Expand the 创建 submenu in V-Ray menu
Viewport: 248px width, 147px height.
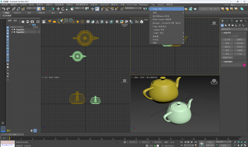[167, 12]
